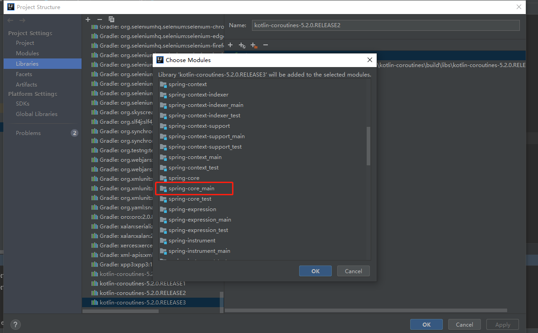The height and width of the screenshot is (333, 538).
Task: Click the globe-plus add root icon
Action: (242, 45)
